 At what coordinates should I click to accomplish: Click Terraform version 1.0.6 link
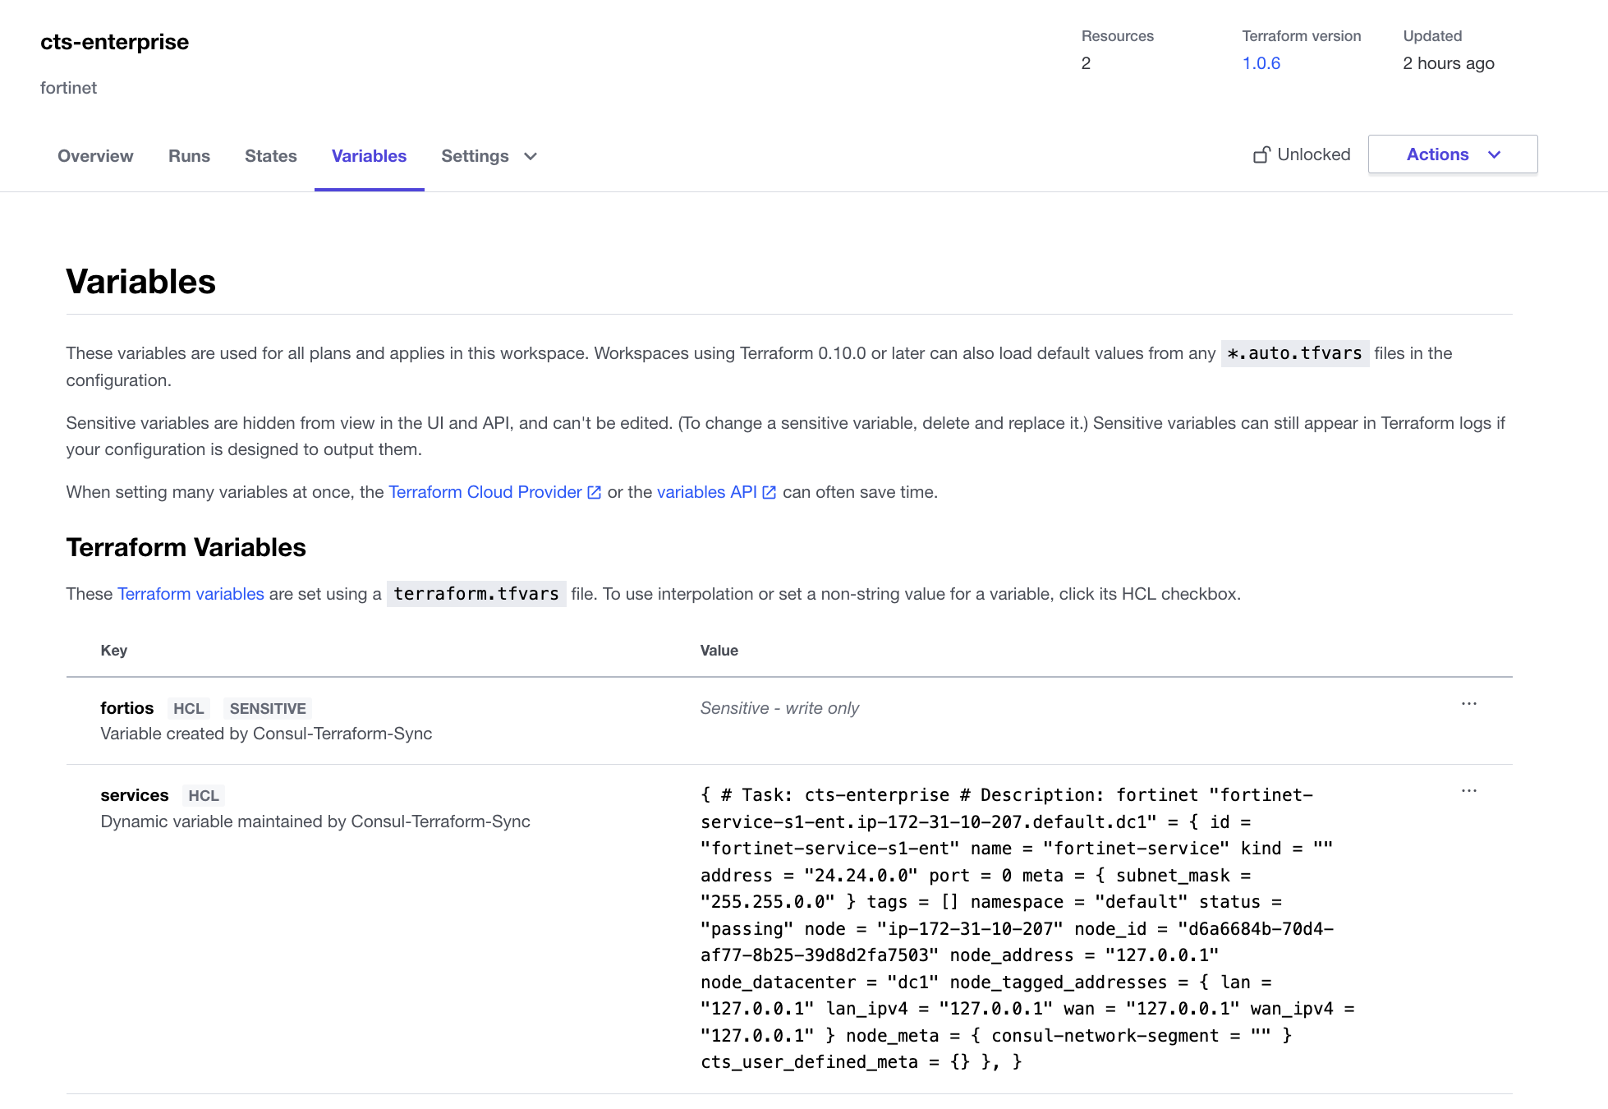(1261, 63)
